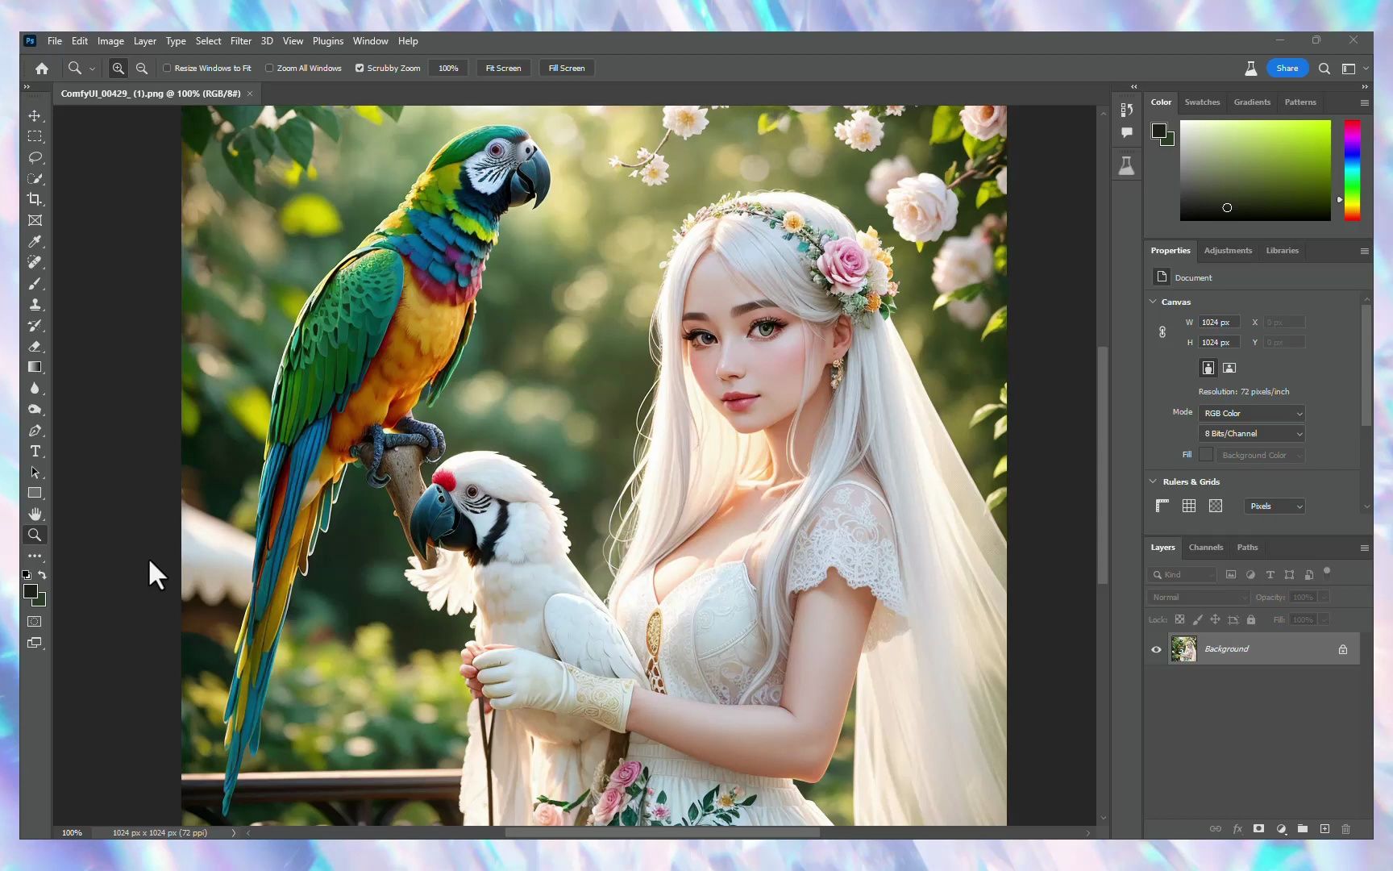Open the RGB Color mode dropdown

click(1251, 413)
